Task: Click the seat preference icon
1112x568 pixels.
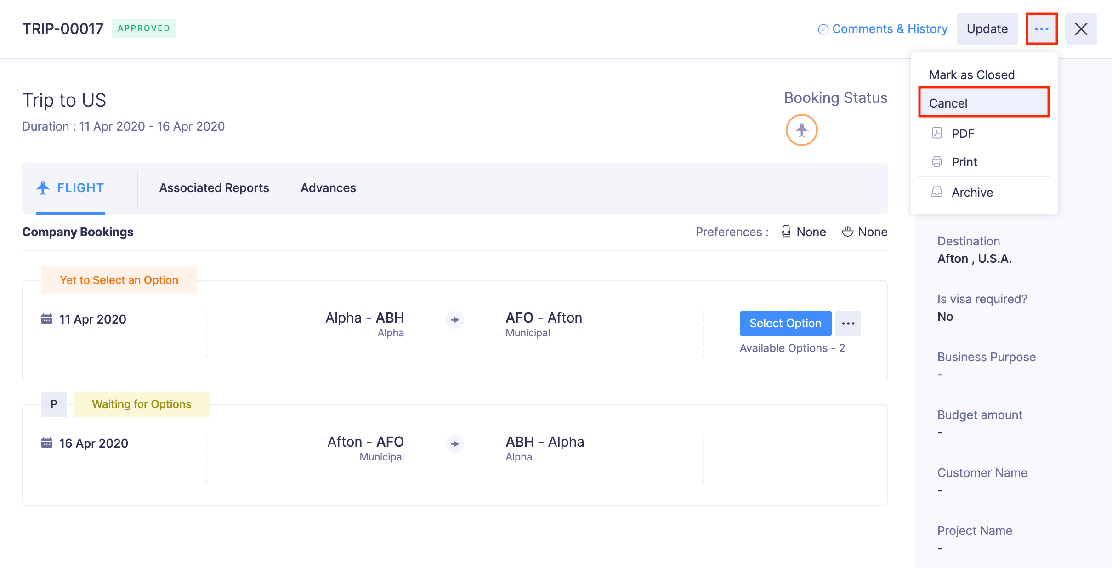Action: (x=786, y=232)
